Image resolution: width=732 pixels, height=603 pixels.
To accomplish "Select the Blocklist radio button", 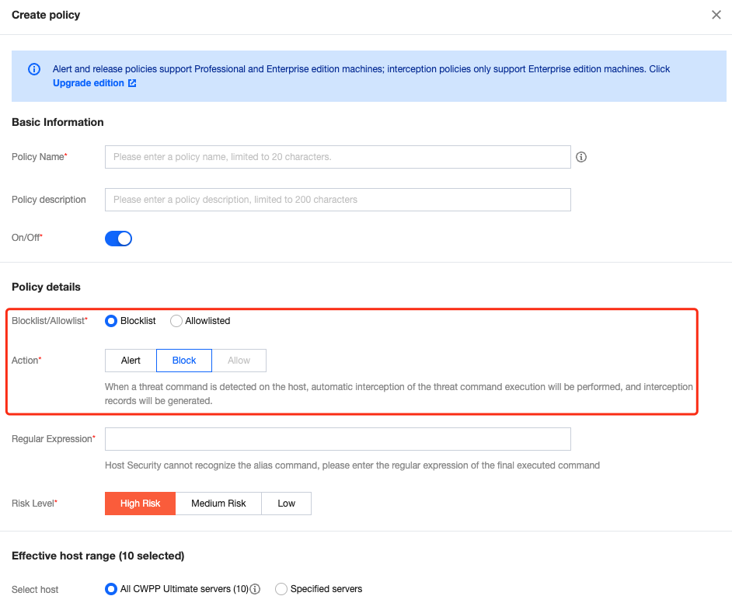I will pyautogui.click(x=111, y=321).
